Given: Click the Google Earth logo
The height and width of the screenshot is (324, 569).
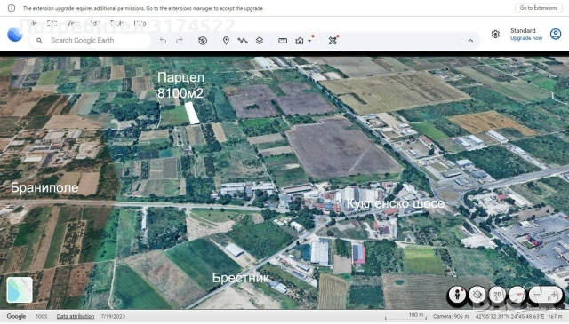Looking at the screenshot, I should tap(15, 35).
